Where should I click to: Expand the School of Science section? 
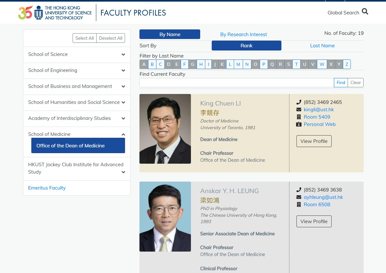click(x=77, y=55)
